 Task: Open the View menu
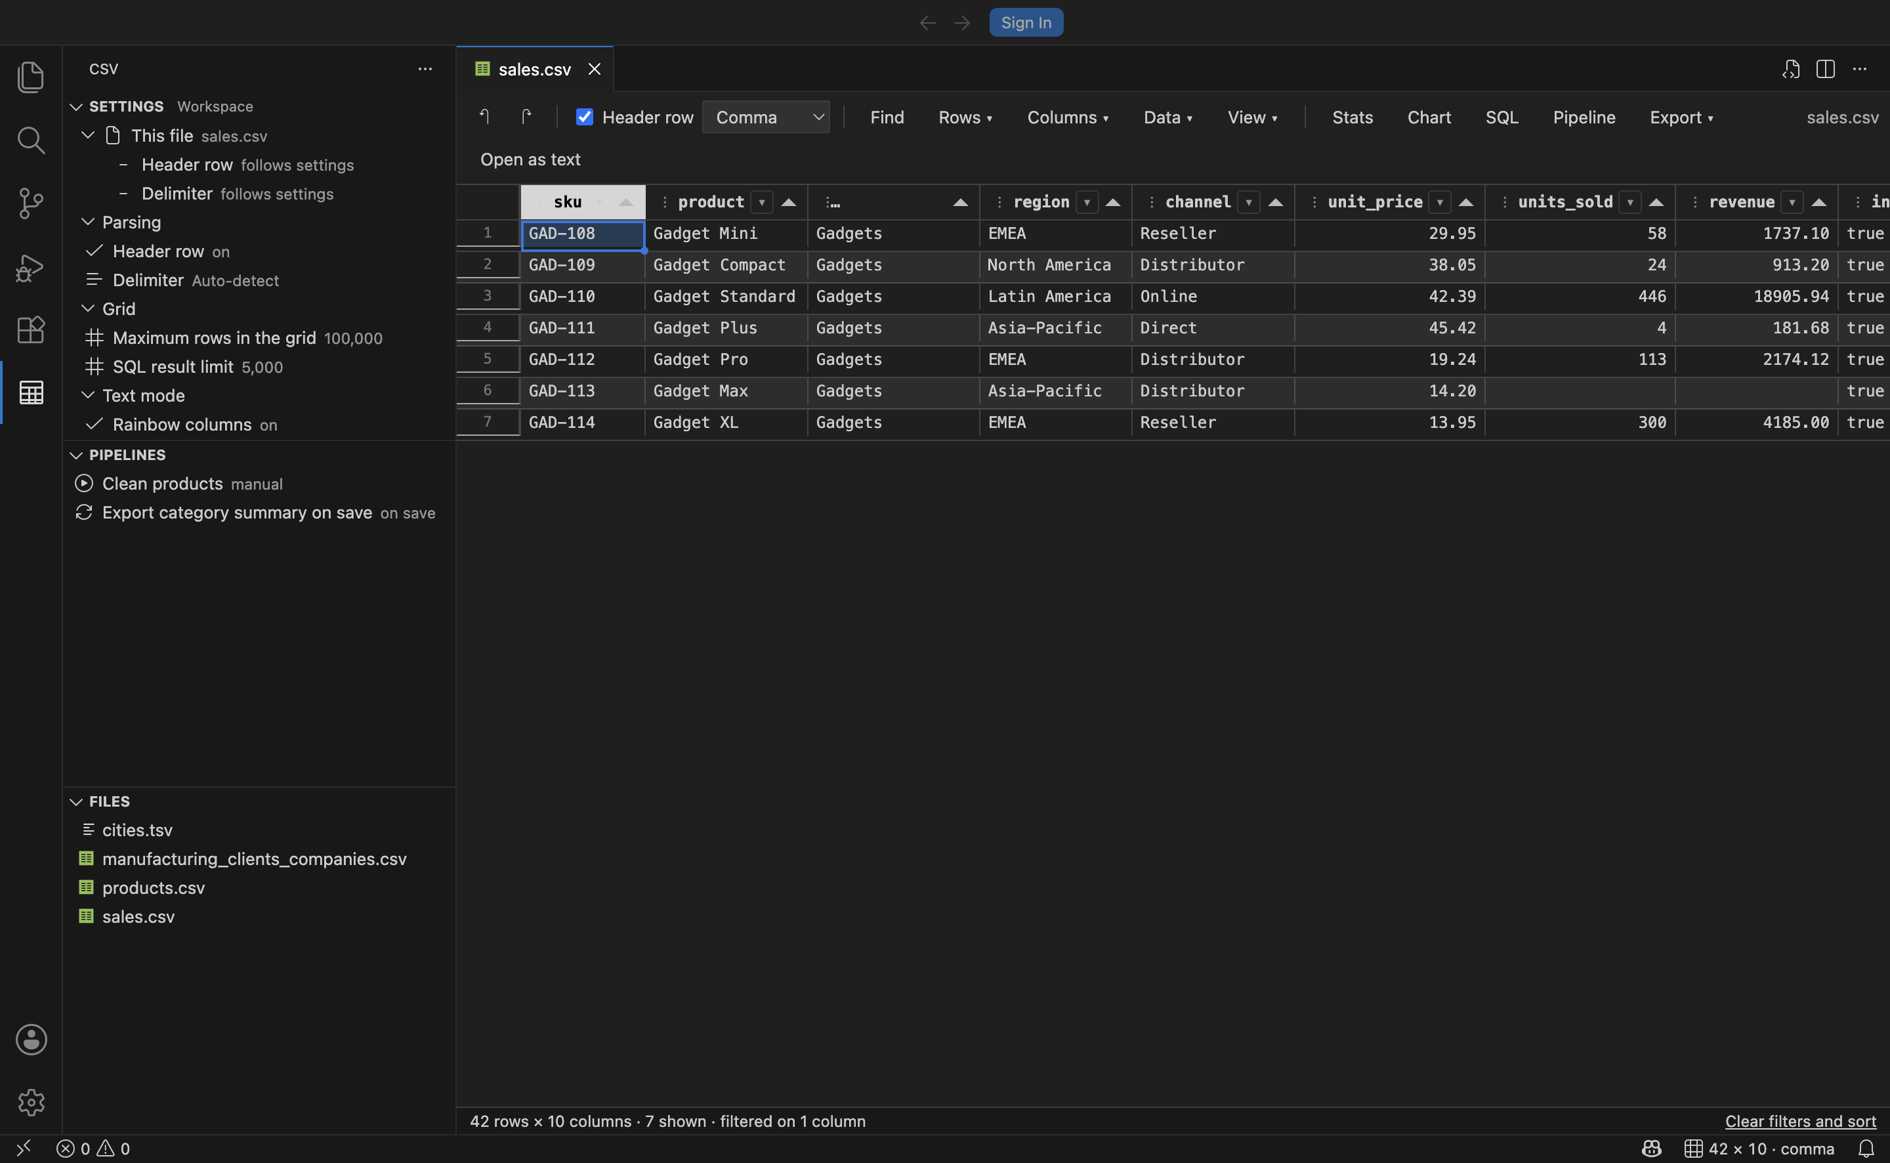coord(1253,117)
